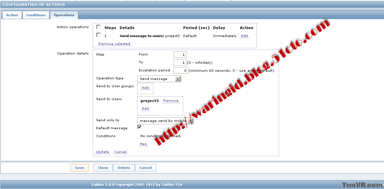384x189 pixels.
Task: Select the Operations tab
Action: pyautogui.click(x=64, y=15)
